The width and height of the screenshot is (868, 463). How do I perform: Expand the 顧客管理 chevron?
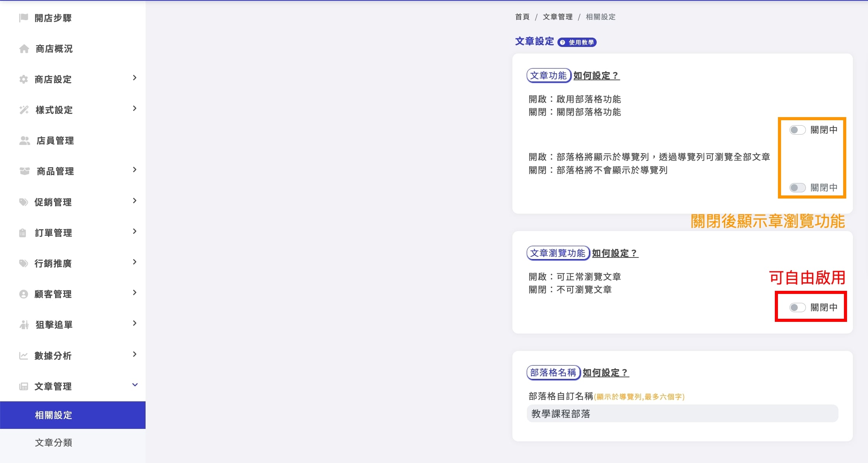135,293
